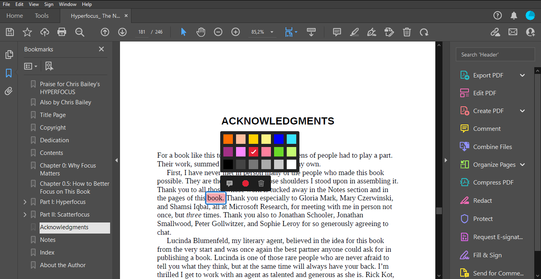Select the arrow Selection tool
This screenshot has height=279, width=541.
[x=183, y=32]
